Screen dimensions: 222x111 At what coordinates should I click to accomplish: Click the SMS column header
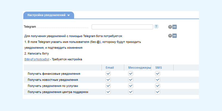point(158,68)
